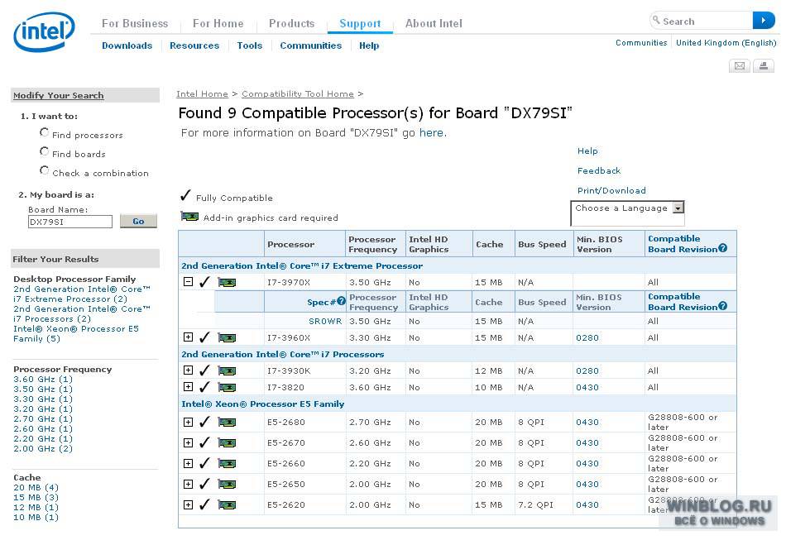Click the checkmark icon in E5-2680 row

[204, 423]
